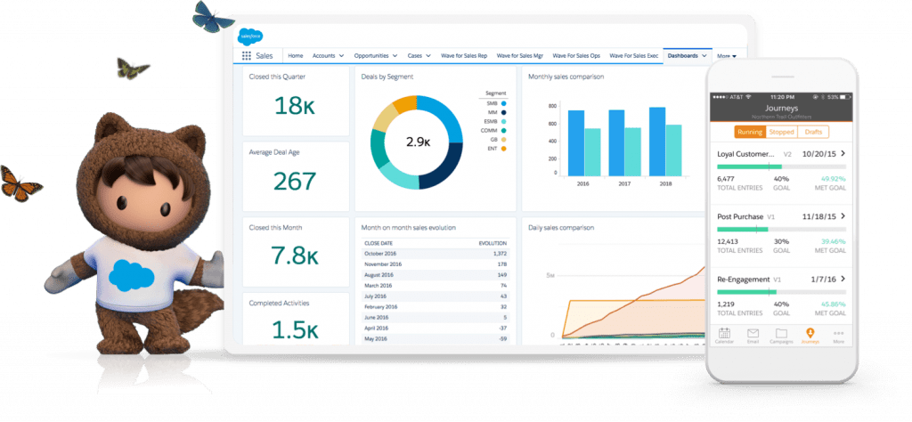Select the October 2016 table row
The height and width of the screenshot is (422, 912).
[435, 254]
